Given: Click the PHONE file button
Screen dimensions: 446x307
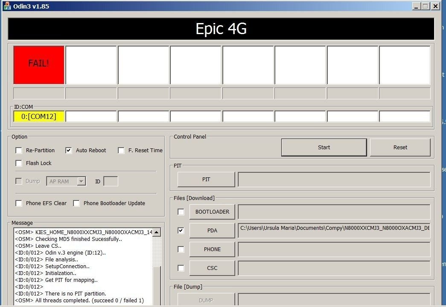Looking at the screenshot, I should [212, 249].
